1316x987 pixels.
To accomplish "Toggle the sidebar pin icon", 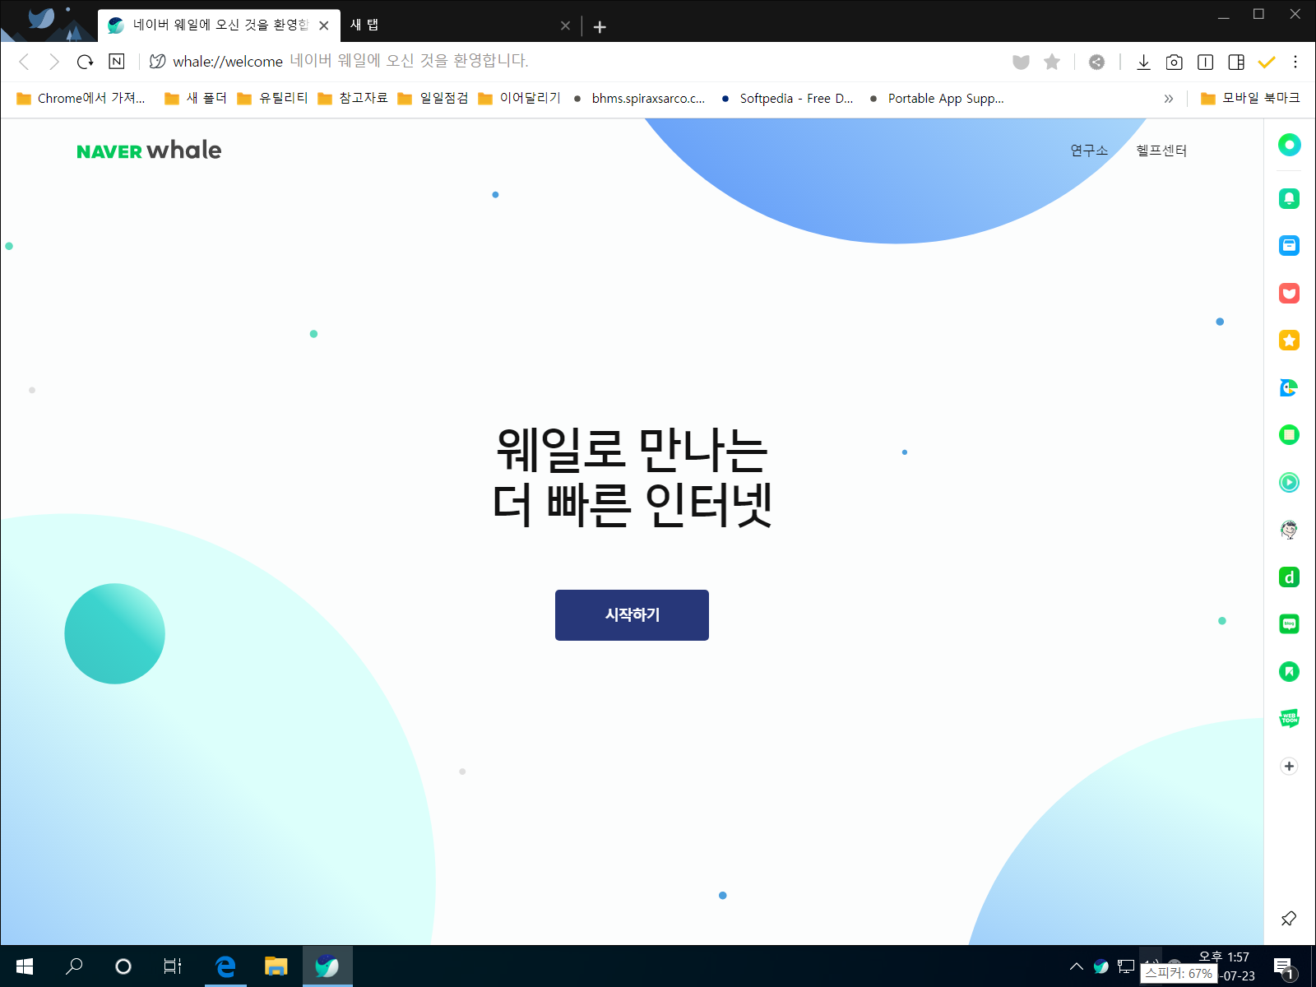I will coord(1289,919).
